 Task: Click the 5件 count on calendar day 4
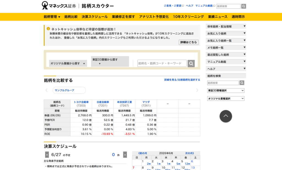tap(178, 164)
